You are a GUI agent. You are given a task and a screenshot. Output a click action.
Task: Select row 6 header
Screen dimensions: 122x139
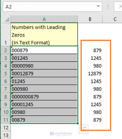[6, 81]
